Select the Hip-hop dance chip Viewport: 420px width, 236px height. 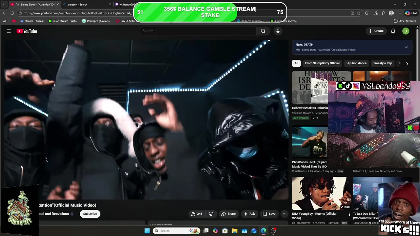[356, 63]
